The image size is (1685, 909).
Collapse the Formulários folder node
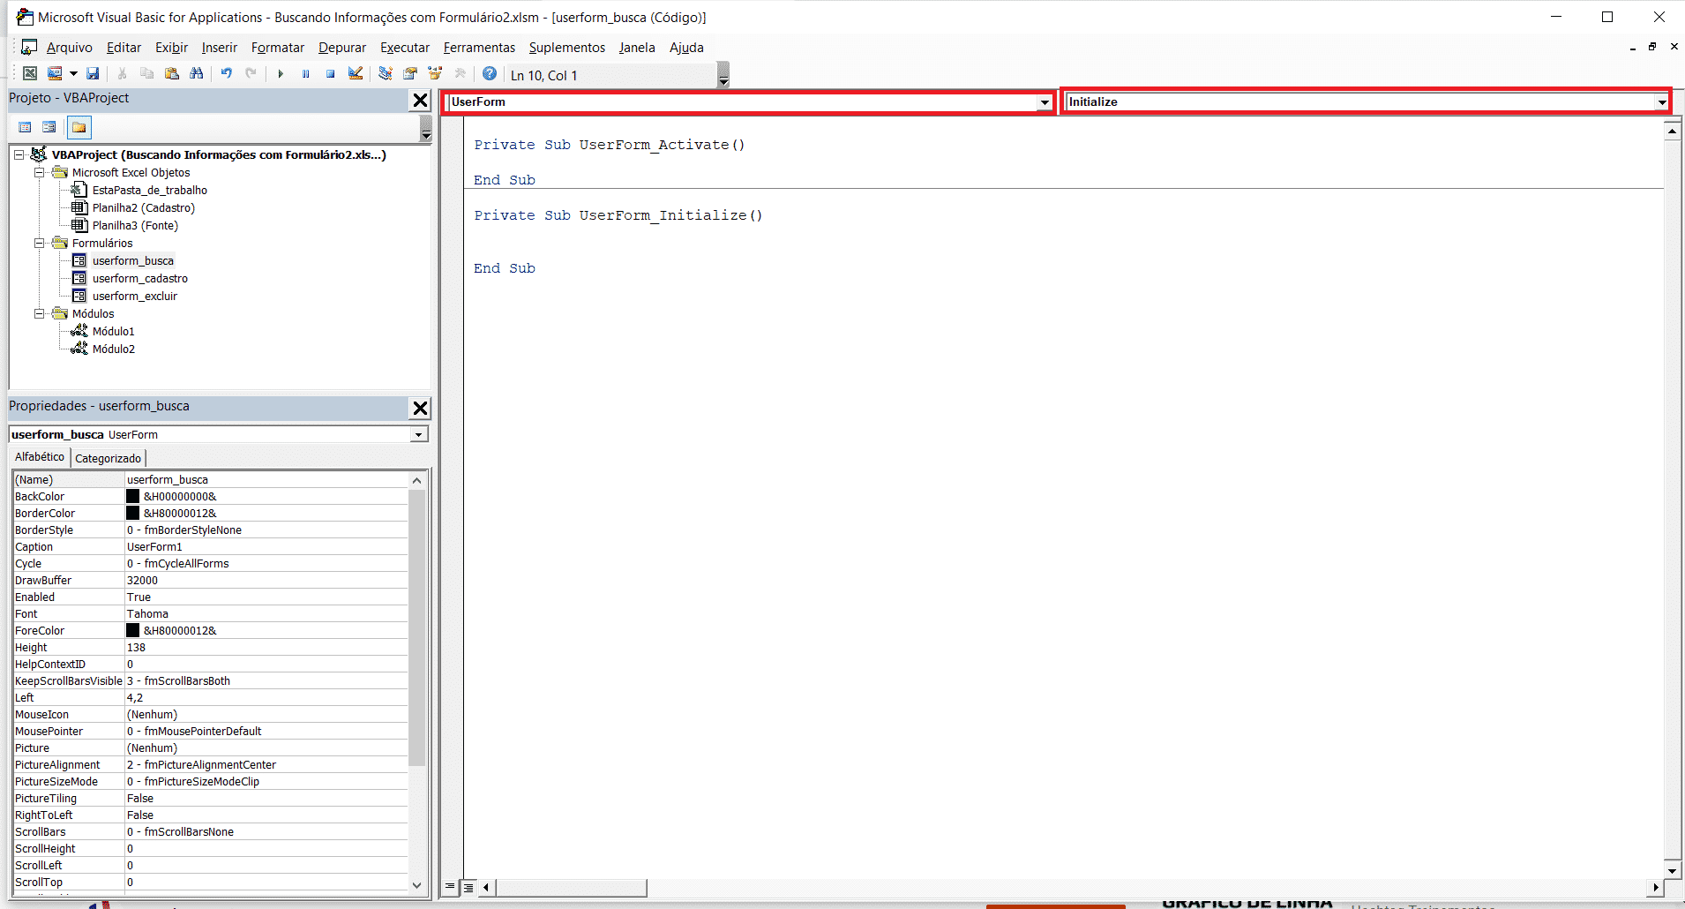(40, 244)
